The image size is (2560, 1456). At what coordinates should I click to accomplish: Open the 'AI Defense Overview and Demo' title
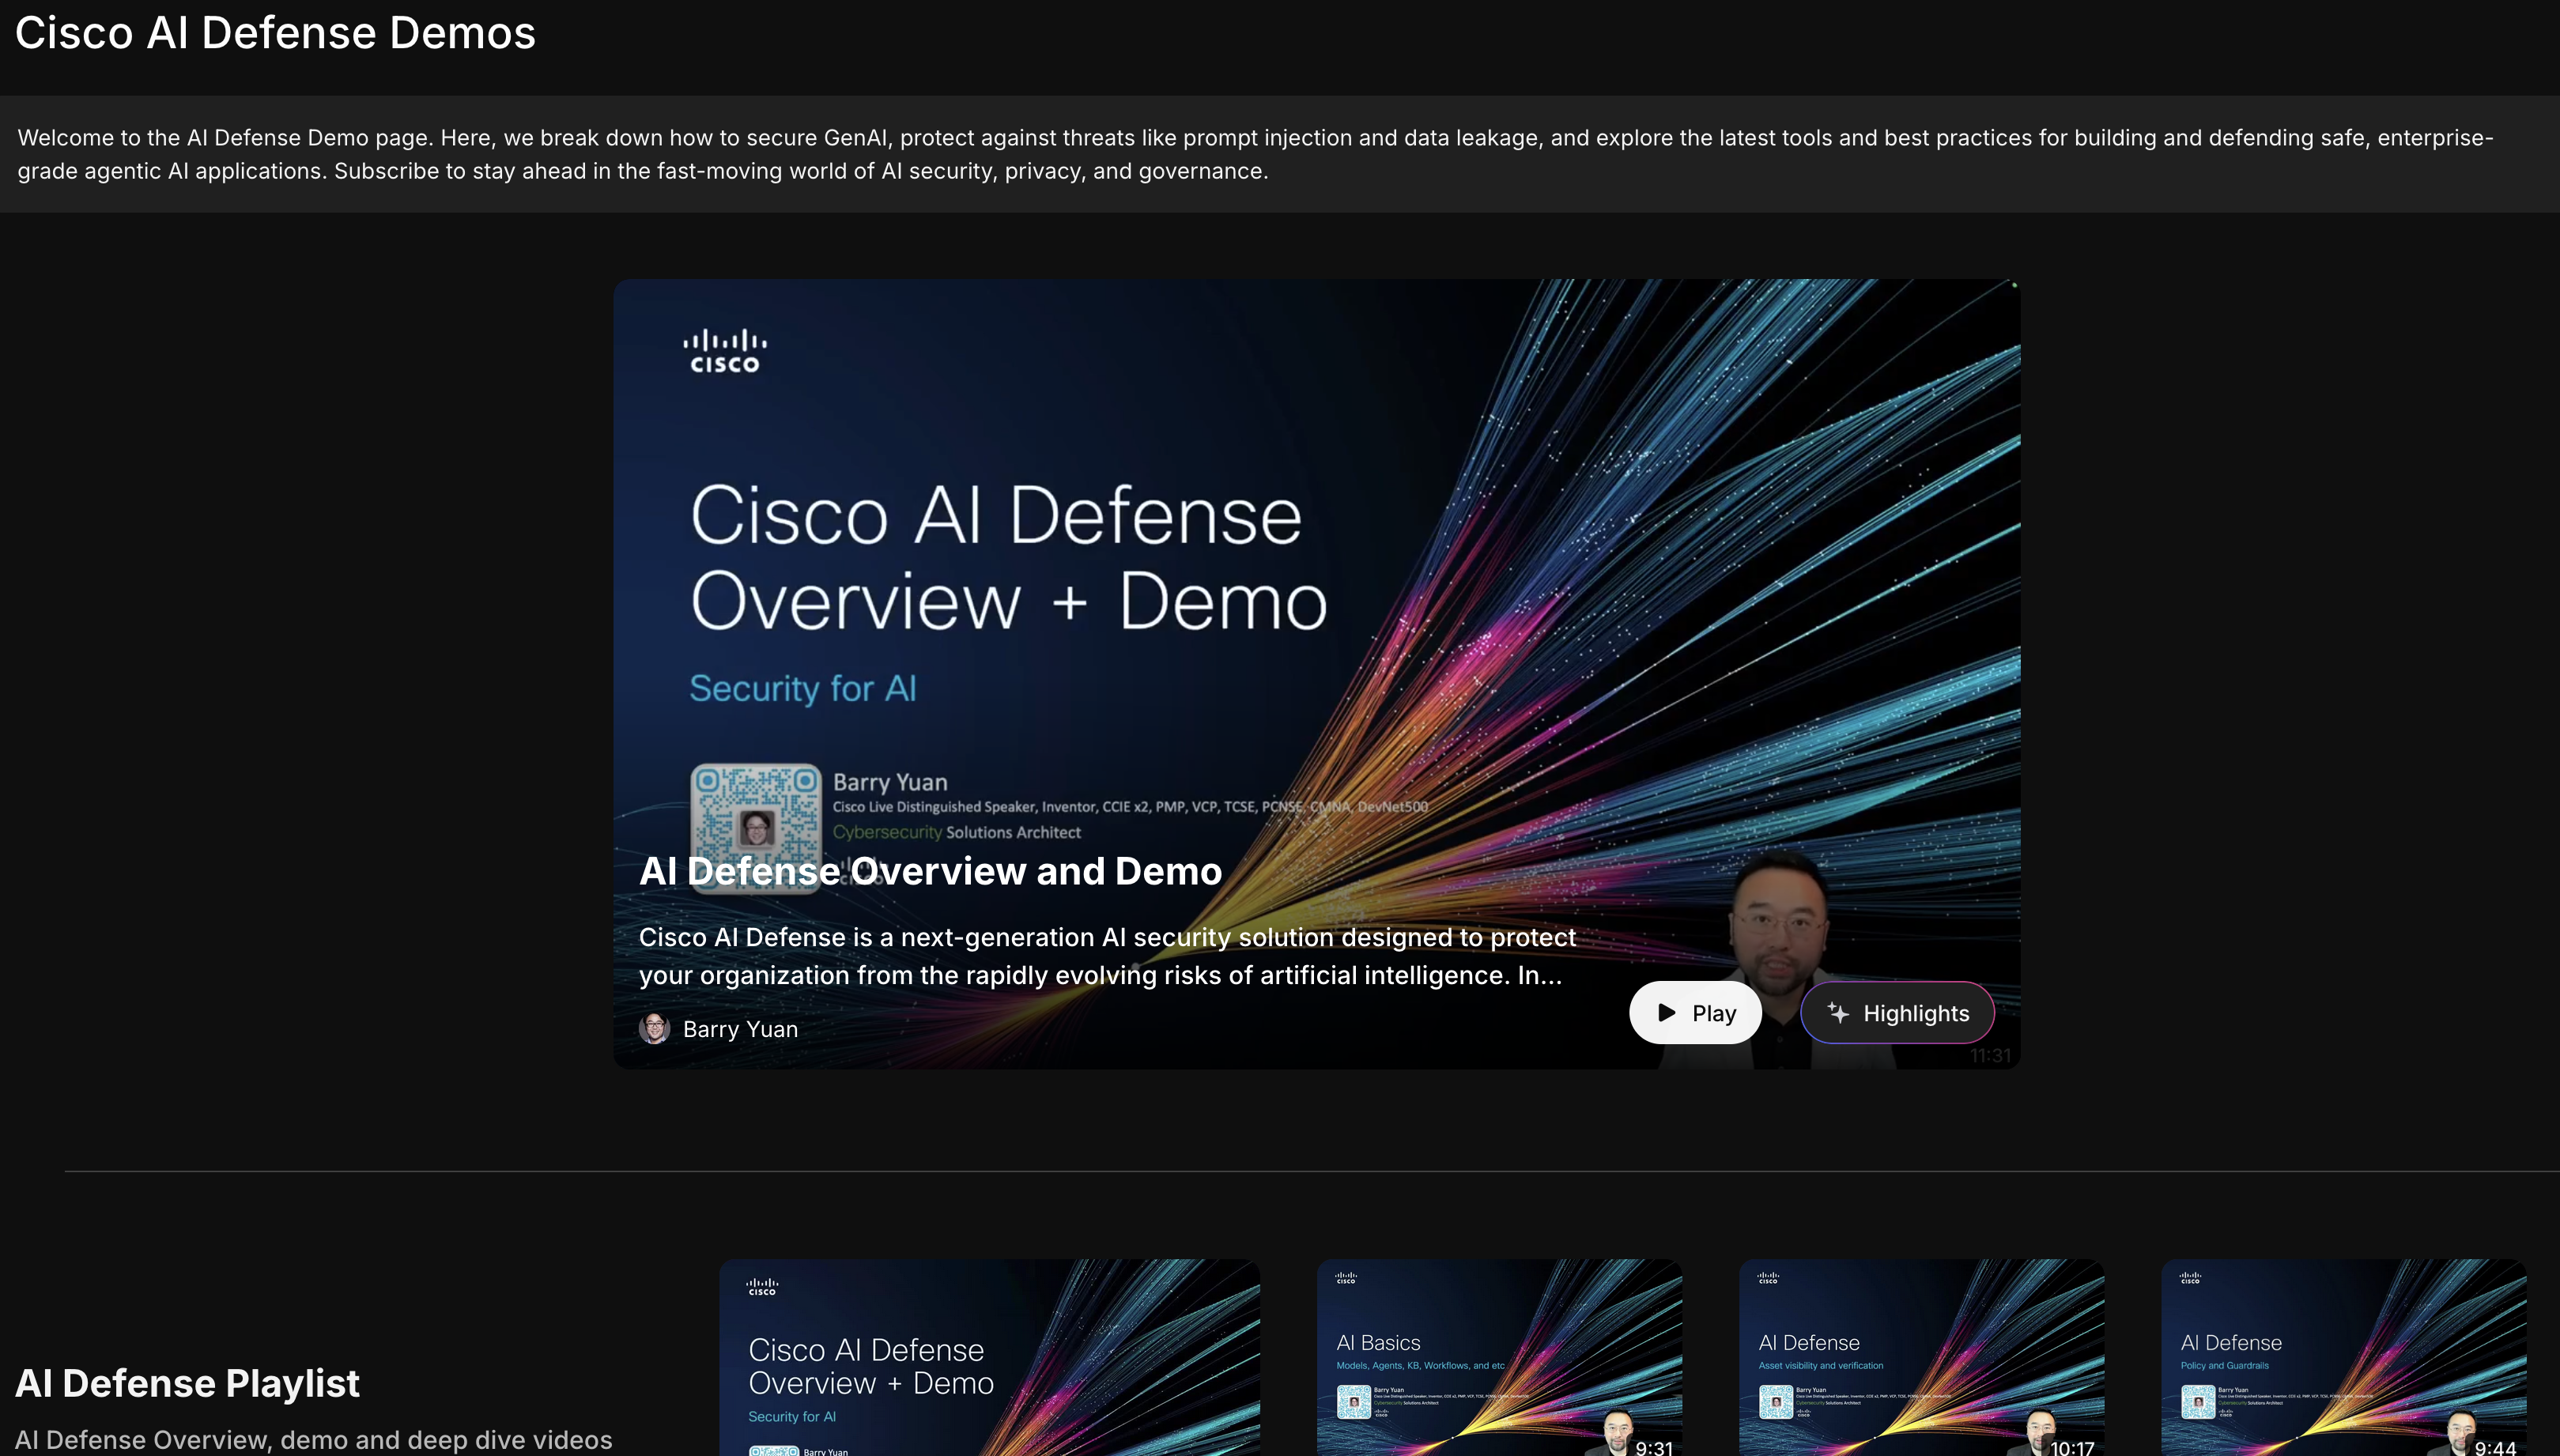click(x=930, y=871)
